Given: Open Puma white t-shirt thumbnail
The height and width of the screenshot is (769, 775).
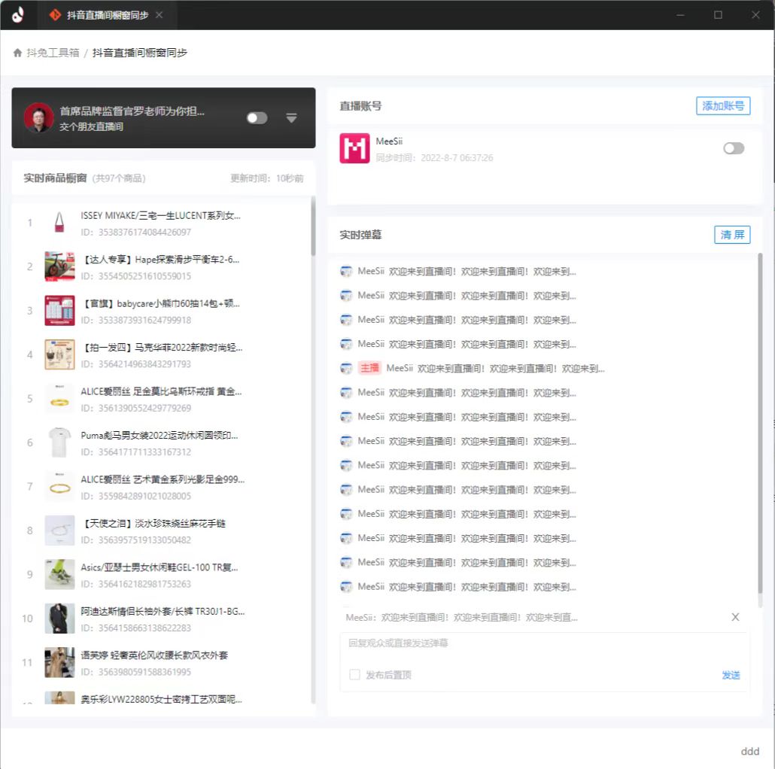Looking at the screenshot, I should 59,442.
